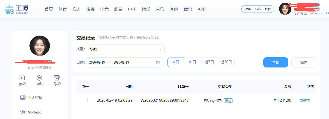Click the 重置 reset button
The image size is (329, 119).
304,63
